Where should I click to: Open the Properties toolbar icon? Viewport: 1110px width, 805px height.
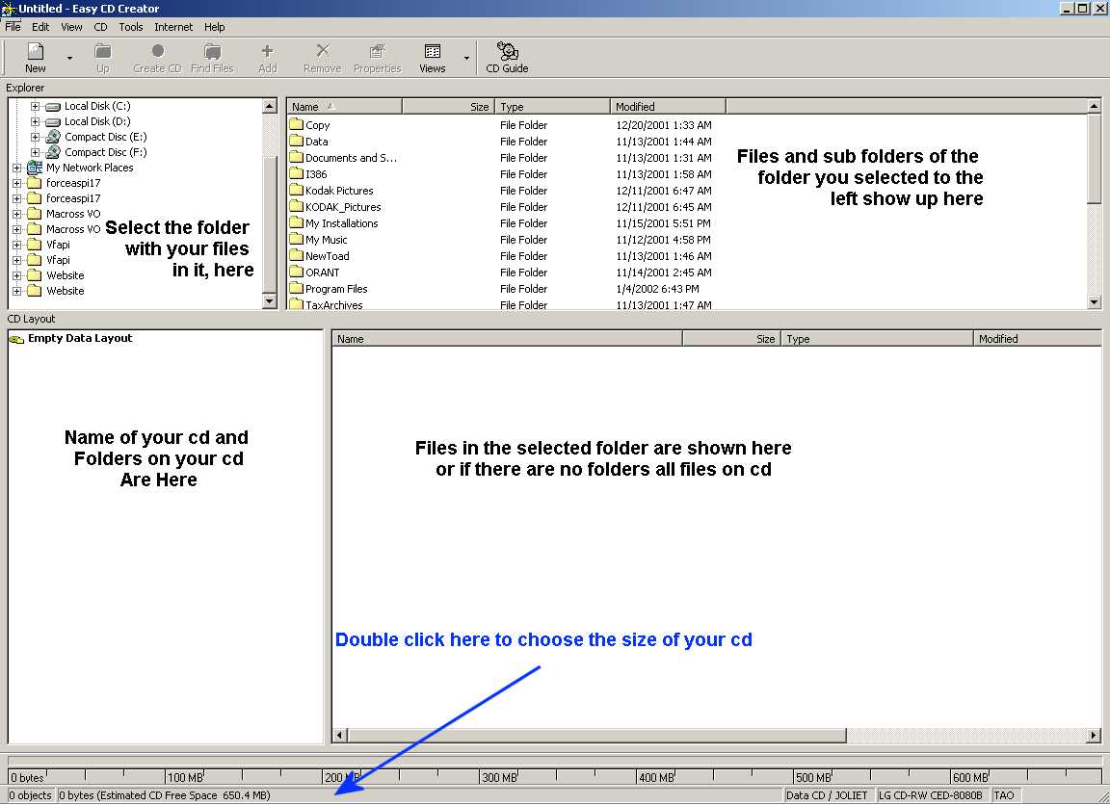[x=377, y=57]
